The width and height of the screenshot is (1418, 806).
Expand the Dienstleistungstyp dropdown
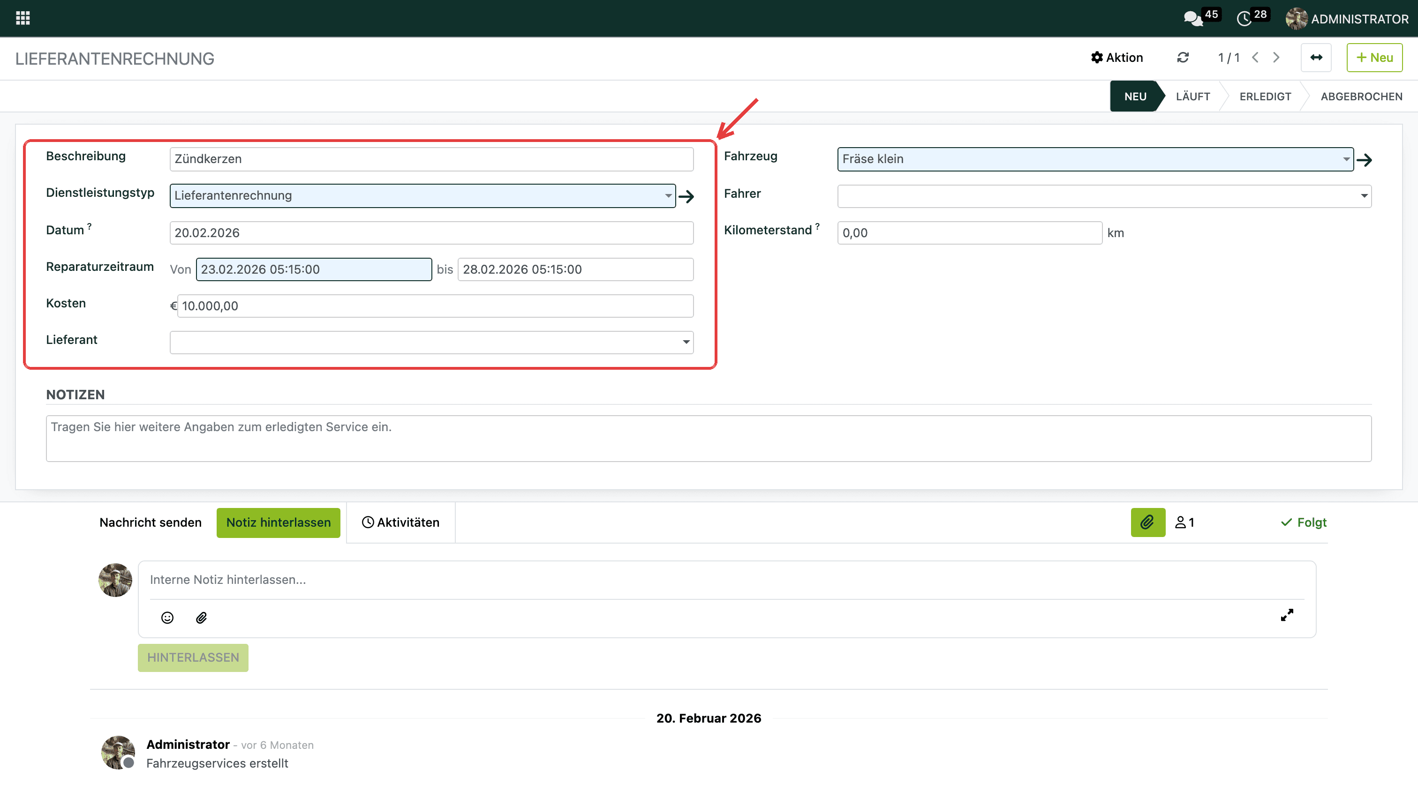(x=668, y=196)
